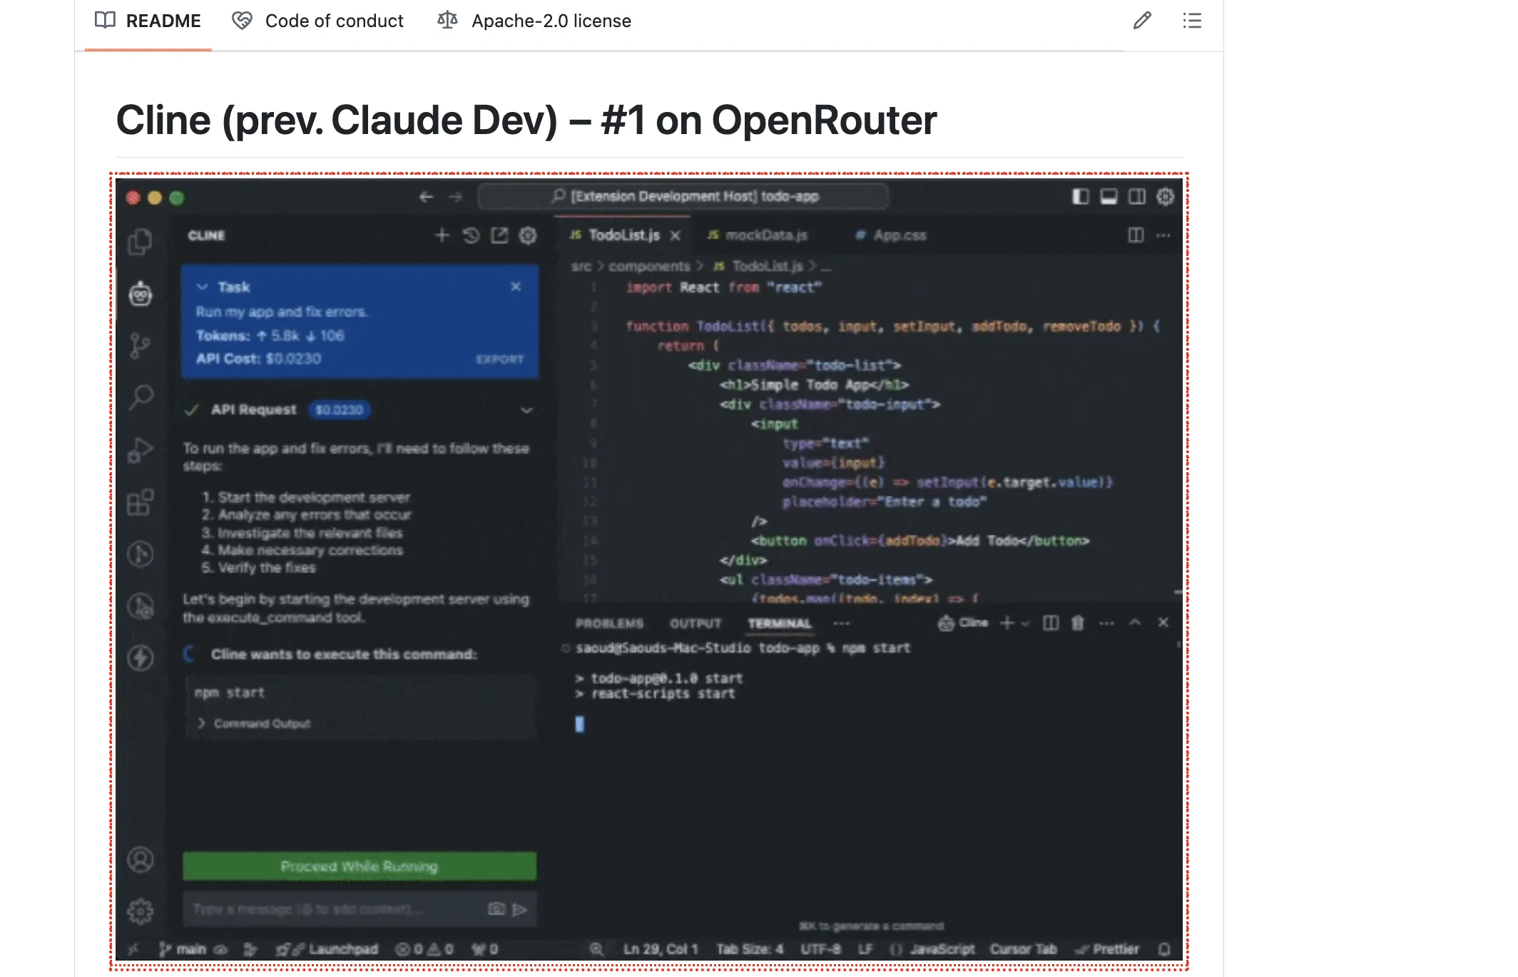Switch to the App.css tab

coord(892,235)
